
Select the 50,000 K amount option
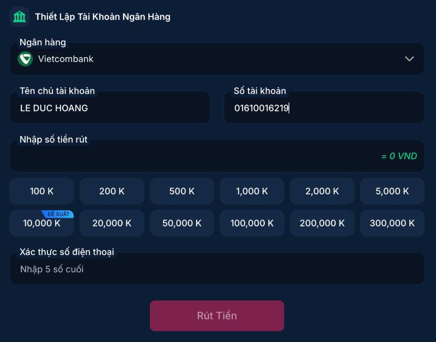click(x=181, y=223)
